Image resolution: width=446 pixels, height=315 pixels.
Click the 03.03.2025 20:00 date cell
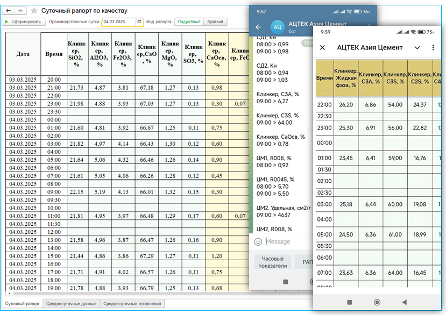click(23, 80)
